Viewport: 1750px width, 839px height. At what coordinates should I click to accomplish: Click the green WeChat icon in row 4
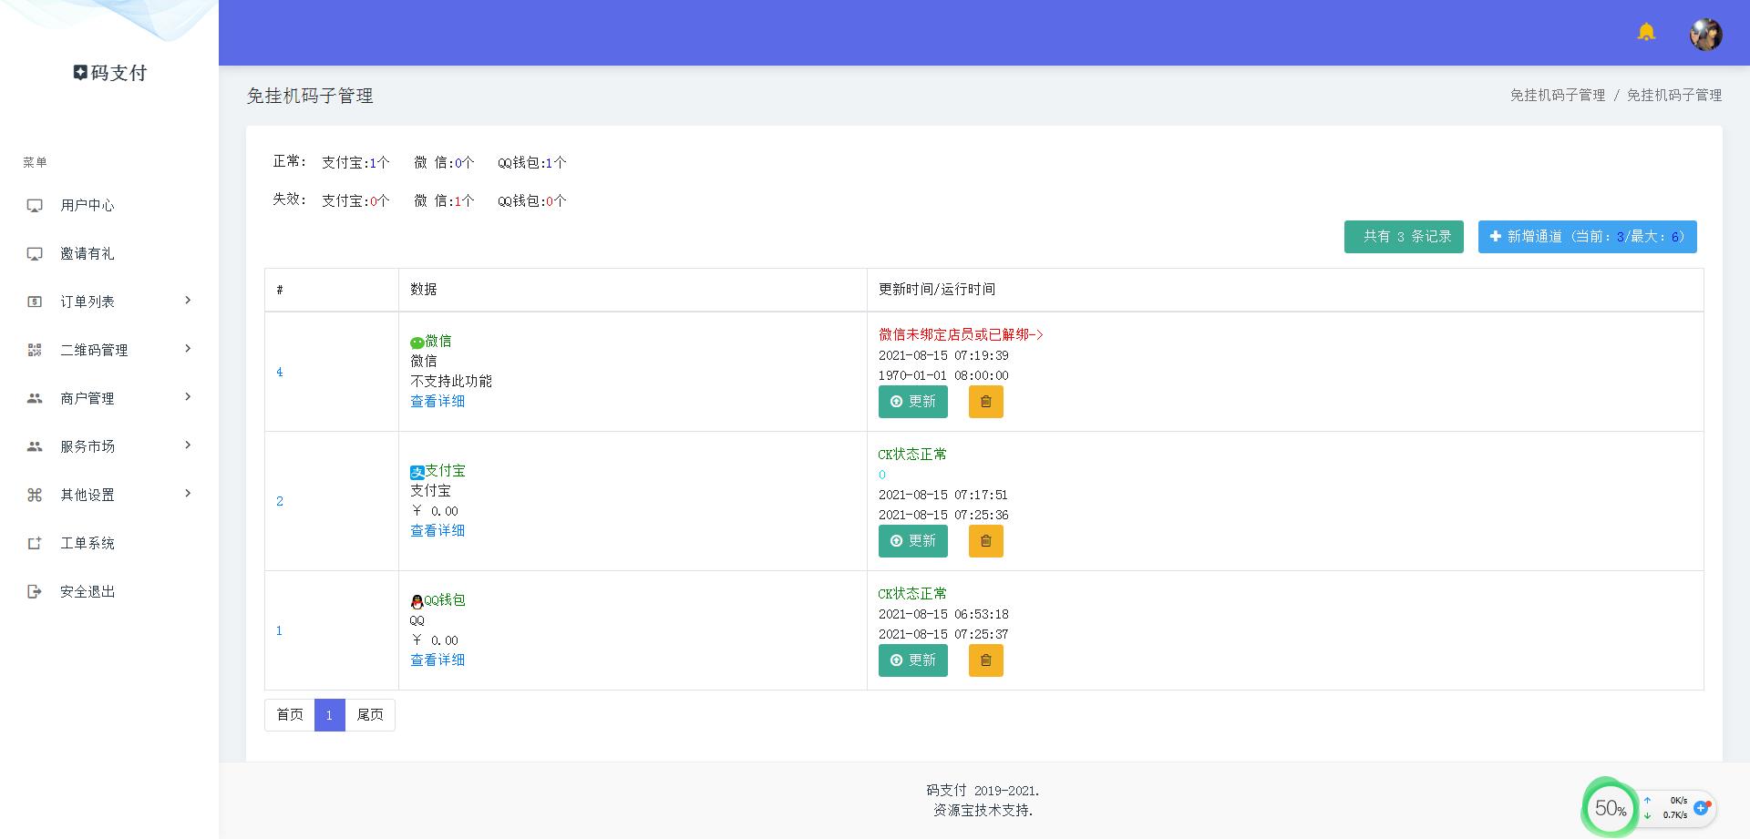coord(417,343)
